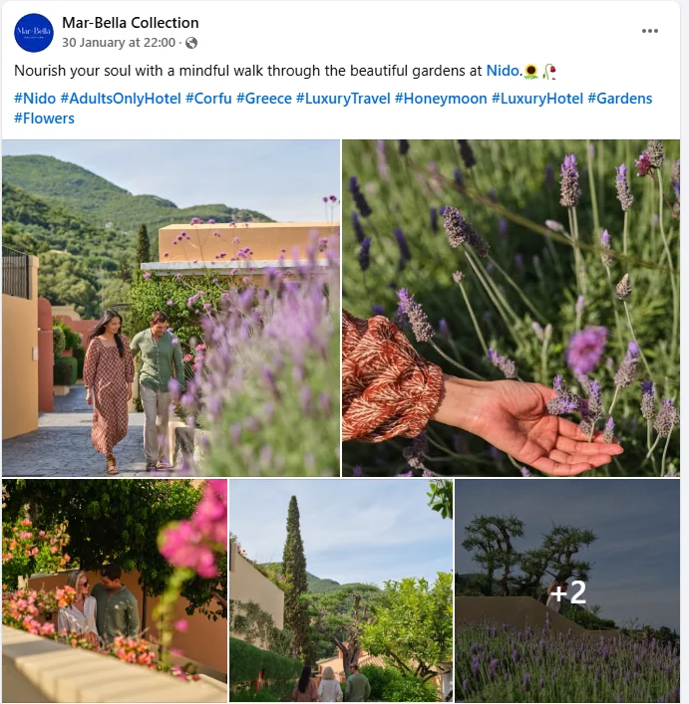The width and height of the screenshot is (689, 704).
Task: Click the Mar-Bella Collection profile picture
Action: (34, 33)
